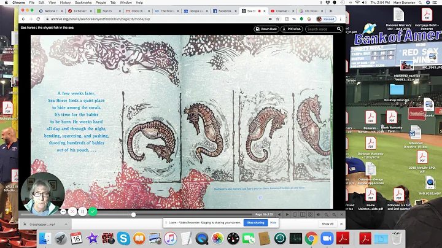The width and height of the screenshot is (442, 248).
Task: Open Zoom from the Dock
Action: click(x=327, y=238)
